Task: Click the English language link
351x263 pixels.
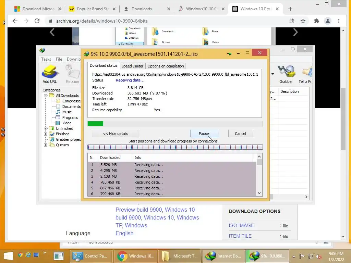Action: 124,233
